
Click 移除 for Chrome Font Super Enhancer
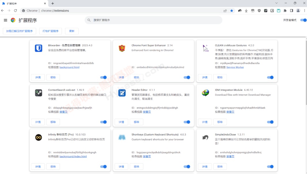(137, 77)
